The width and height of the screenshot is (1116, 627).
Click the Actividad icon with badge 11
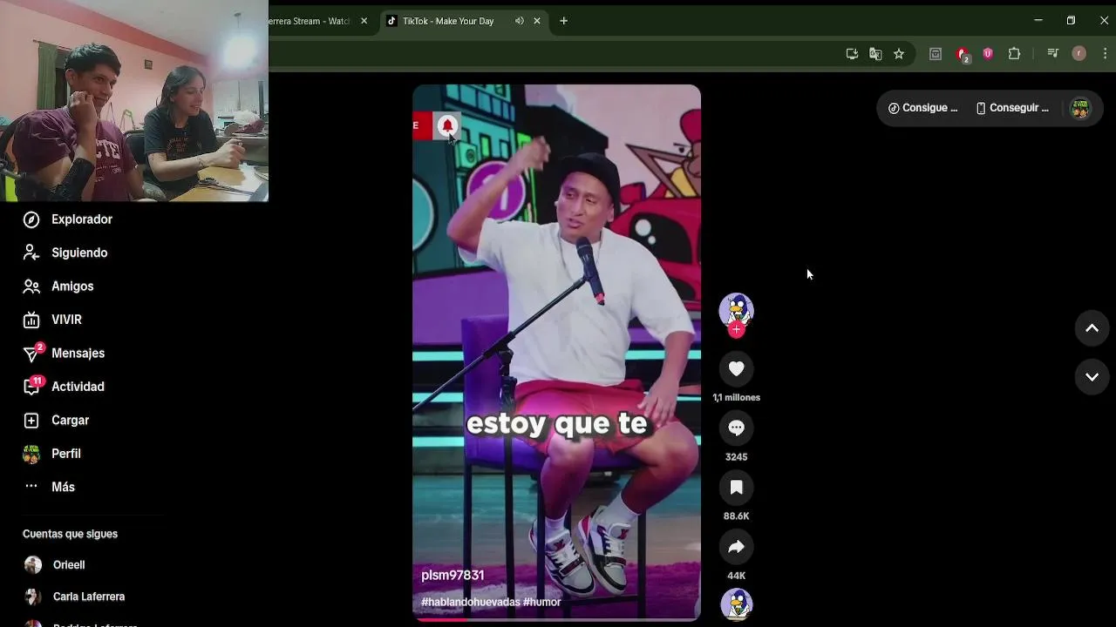(x=33, y=386)
